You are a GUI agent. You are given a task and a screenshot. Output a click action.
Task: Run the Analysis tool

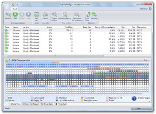(x=8, y=15)
